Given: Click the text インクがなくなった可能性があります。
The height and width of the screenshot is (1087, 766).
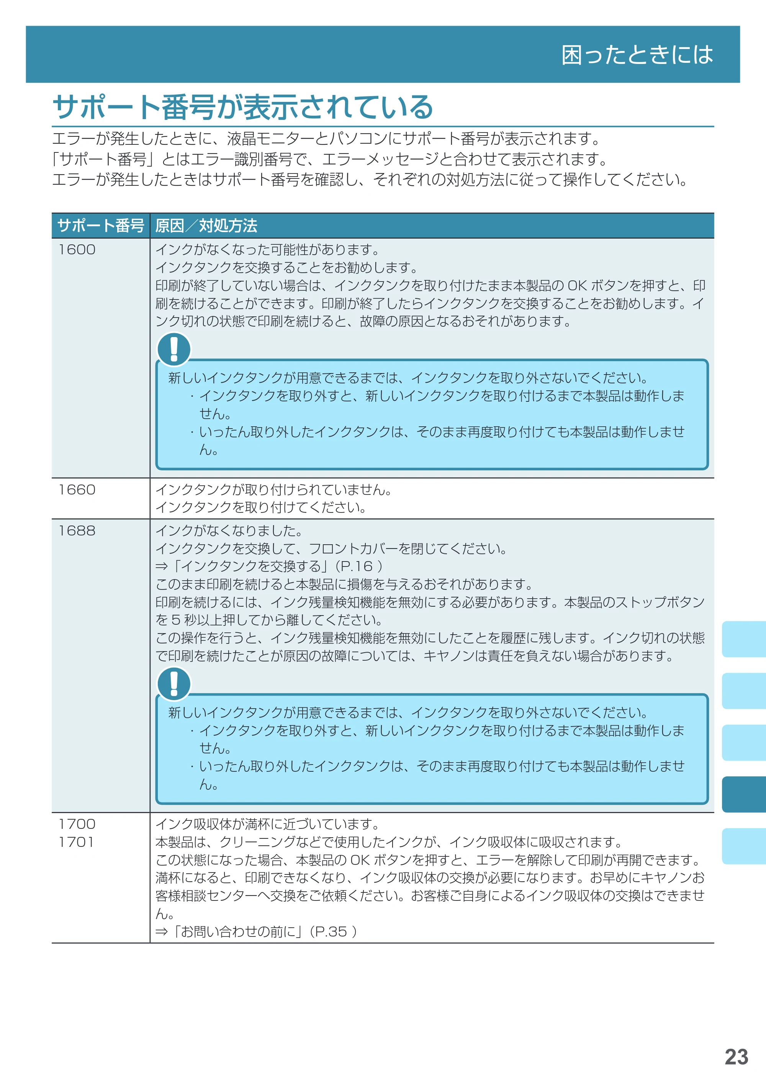Looking at the screenshot, I should coord(268,249).
